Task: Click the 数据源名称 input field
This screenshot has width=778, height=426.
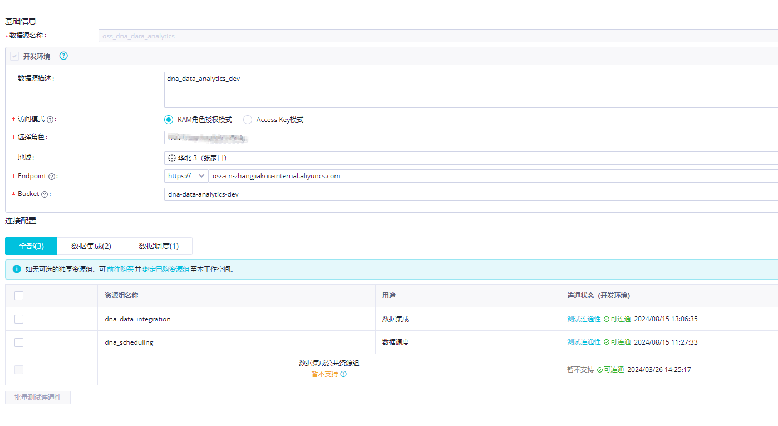Action: pyautogui.click(x=438, y=36)
